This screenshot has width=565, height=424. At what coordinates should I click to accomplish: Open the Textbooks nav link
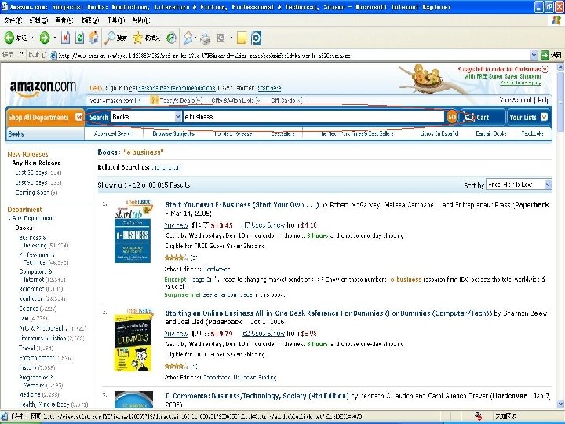(x=532, y=133)
